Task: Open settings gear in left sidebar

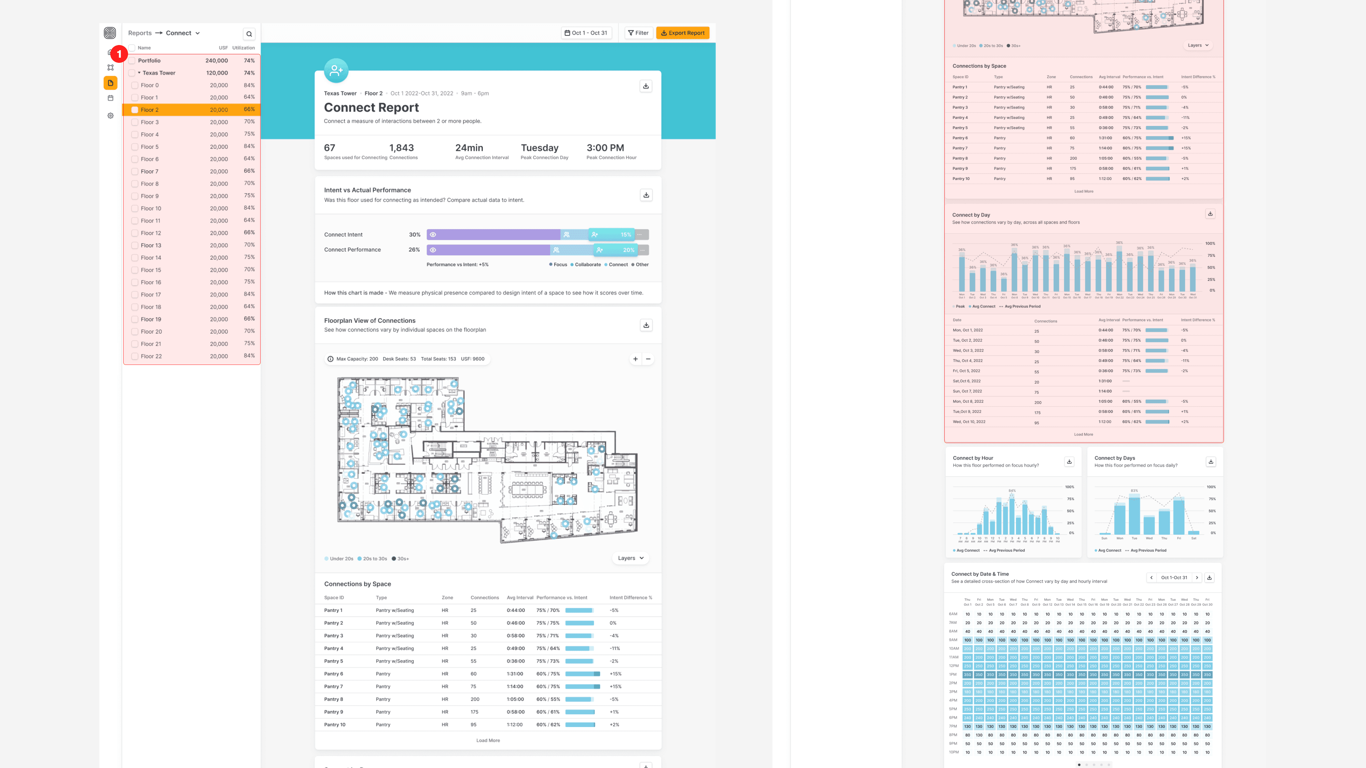Action: click(x=110, y=116)
